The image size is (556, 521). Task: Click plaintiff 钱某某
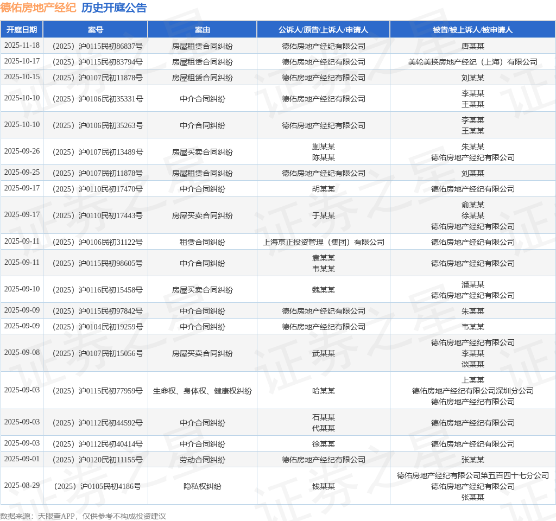[324, 486]
